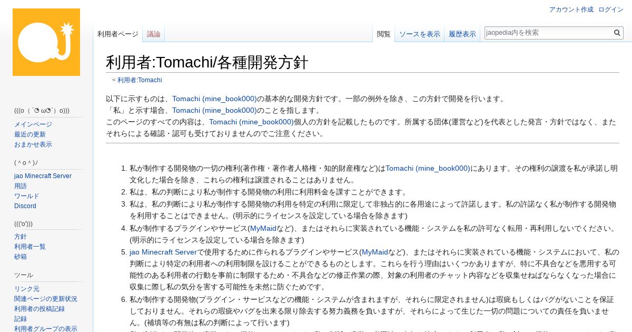
Task: Open 関連ページの更新状況 tool link
Action: [x=46, y=299]
